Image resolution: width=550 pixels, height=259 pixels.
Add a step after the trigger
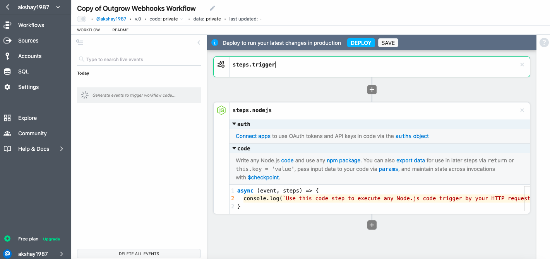[372, 90]
